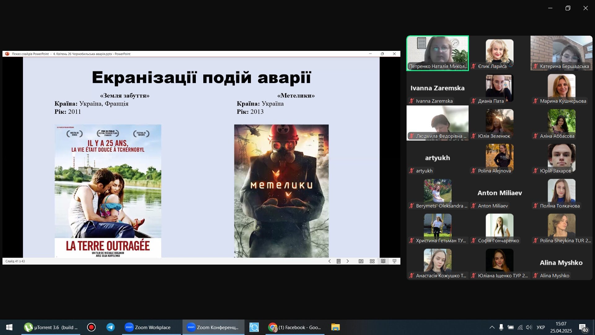The height and width of the screenshot is (335, 595).
Task: Open Slide Sorter view icon
Action: tap(372, 261)
